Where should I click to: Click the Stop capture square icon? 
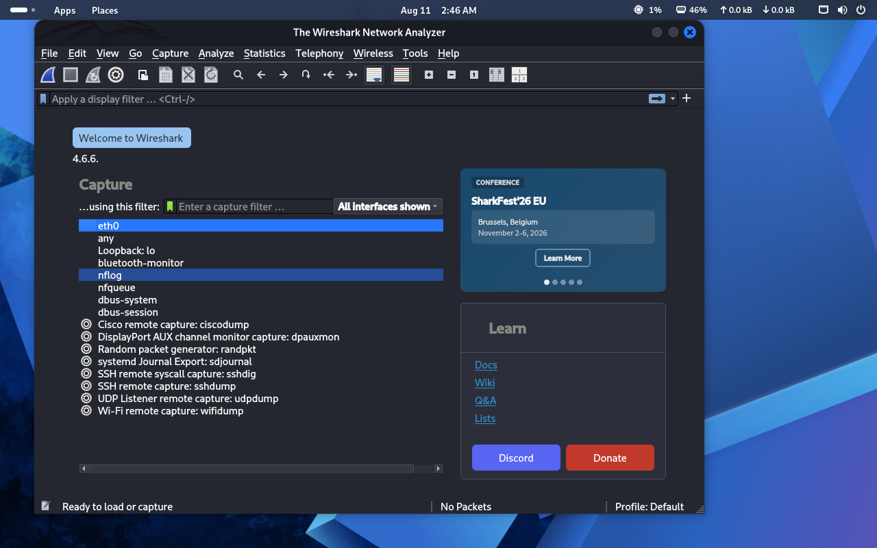tap(71, 75)
